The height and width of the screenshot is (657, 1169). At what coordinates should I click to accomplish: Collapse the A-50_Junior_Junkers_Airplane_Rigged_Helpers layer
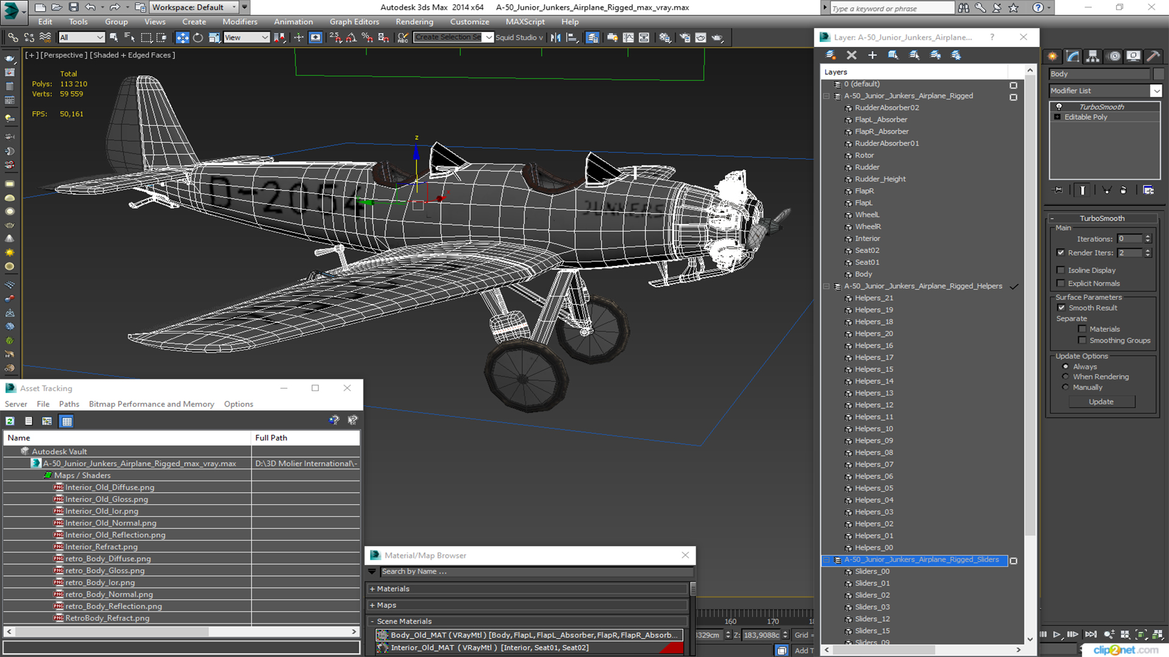[x=826, y=287]
